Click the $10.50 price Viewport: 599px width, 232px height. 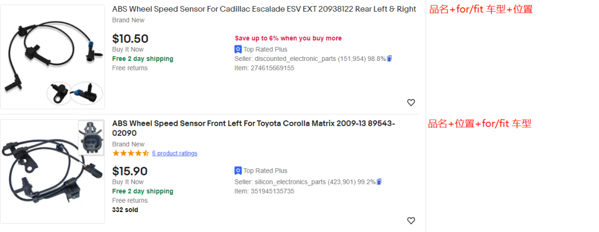[x=130, y=39]
